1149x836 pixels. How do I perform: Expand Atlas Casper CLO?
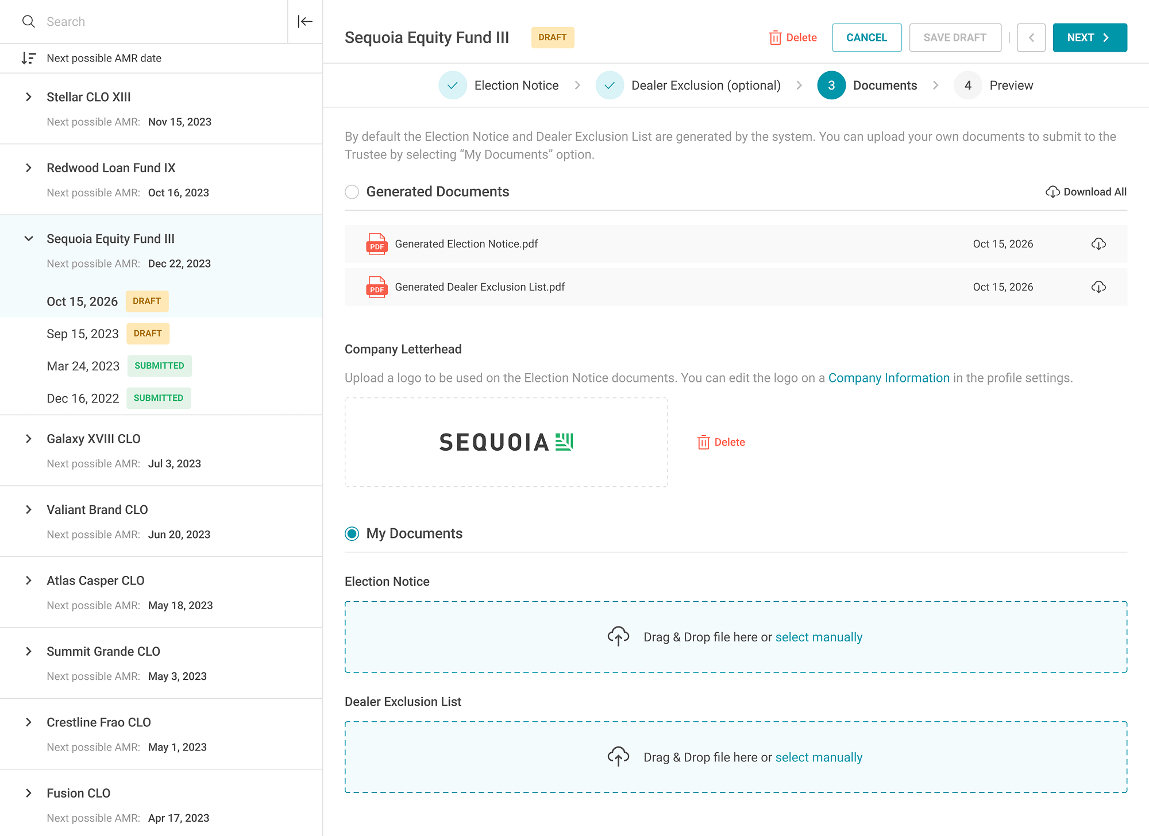29,580
